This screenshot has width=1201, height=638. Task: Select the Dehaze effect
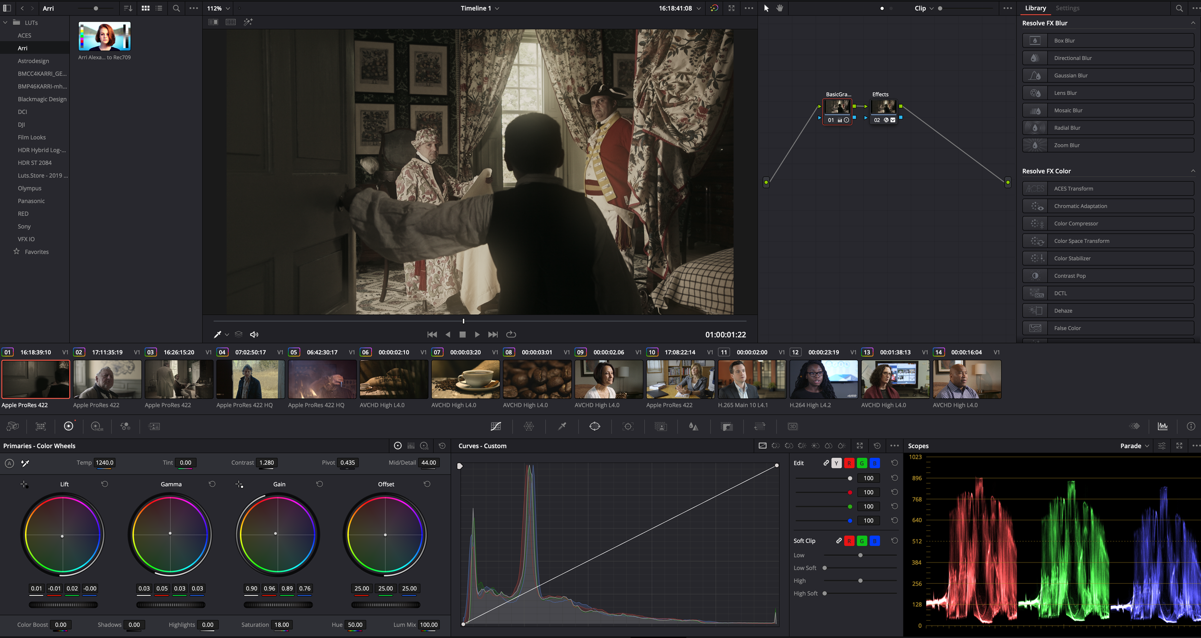(x=1108, y=311)
